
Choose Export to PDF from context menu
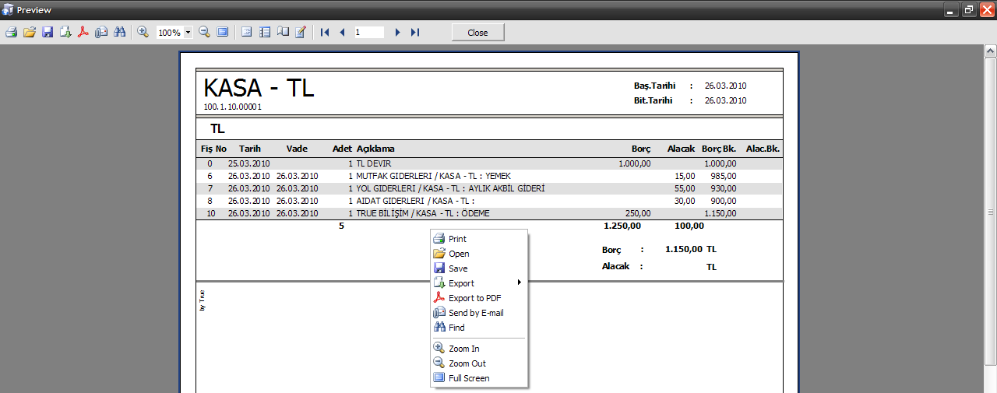pos(474,298)
